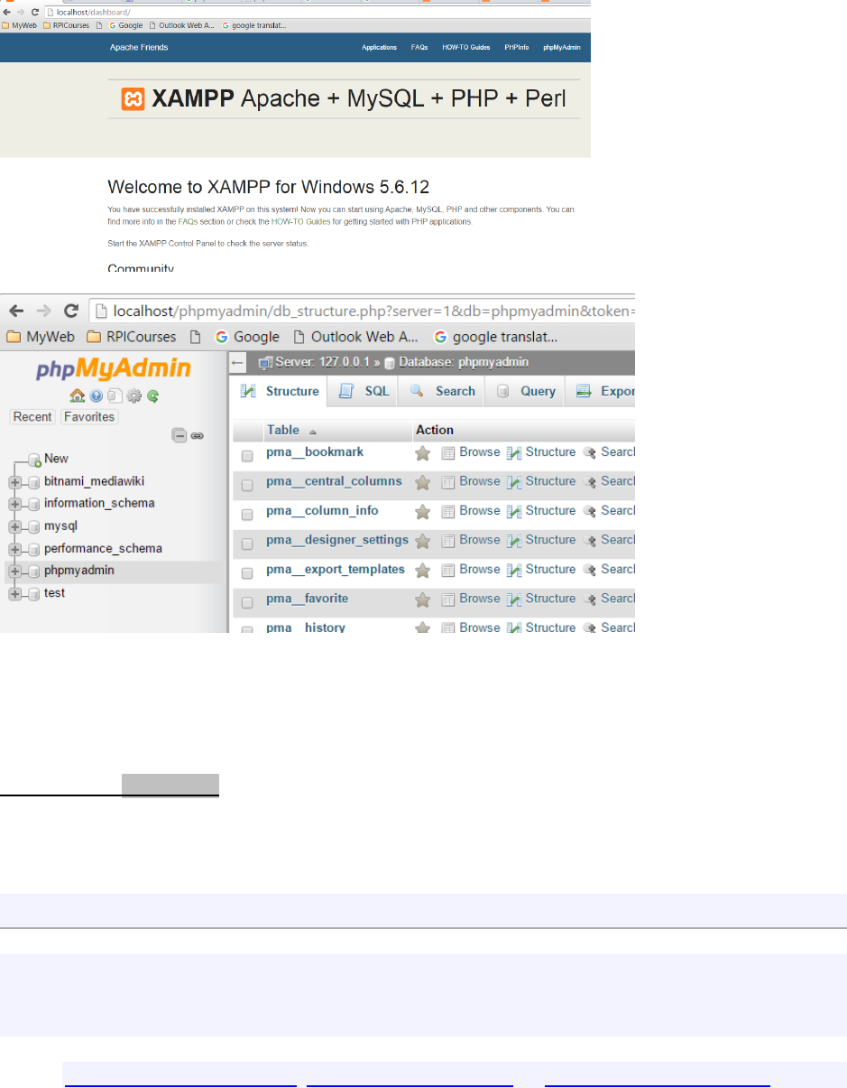Reload the XAMPP dashboard browser page
This screenshot has width=847, height=1088.
[x=34, y=12]
